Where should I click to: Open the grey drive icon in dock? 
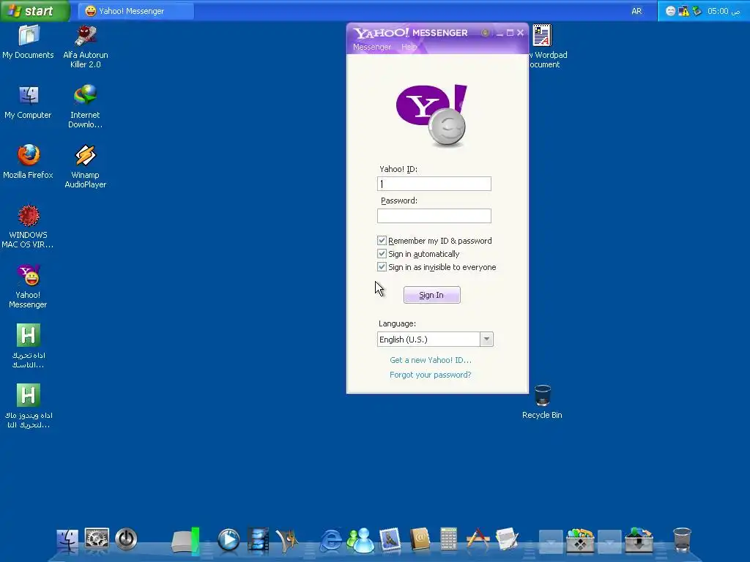click(x=185, y=541)
